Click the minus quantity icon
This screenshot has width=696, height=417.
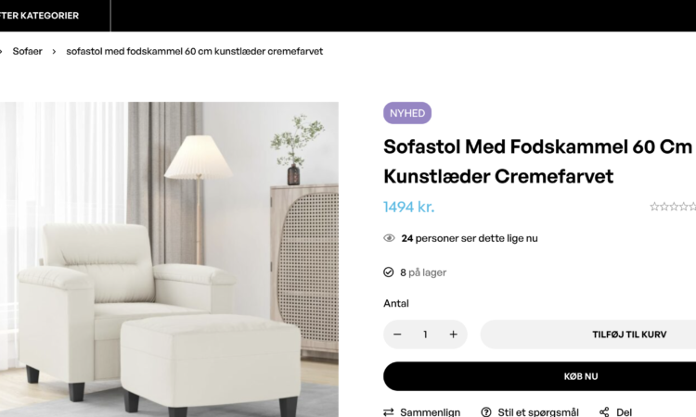[x=397, y=335]
